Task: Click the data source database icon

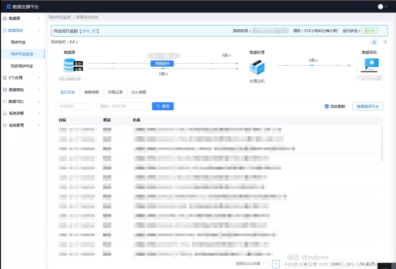Action: [69, 65]
